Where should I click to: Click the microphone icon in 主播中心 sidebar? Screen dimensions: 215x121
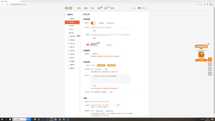pos(68,19)
